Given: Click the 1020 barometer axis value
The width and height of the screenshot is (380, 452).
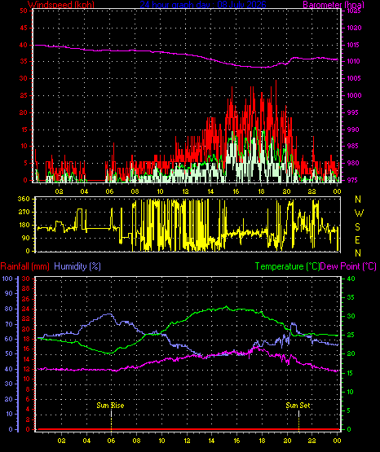Looking at the screenshot, I should (x=354, y=28).
